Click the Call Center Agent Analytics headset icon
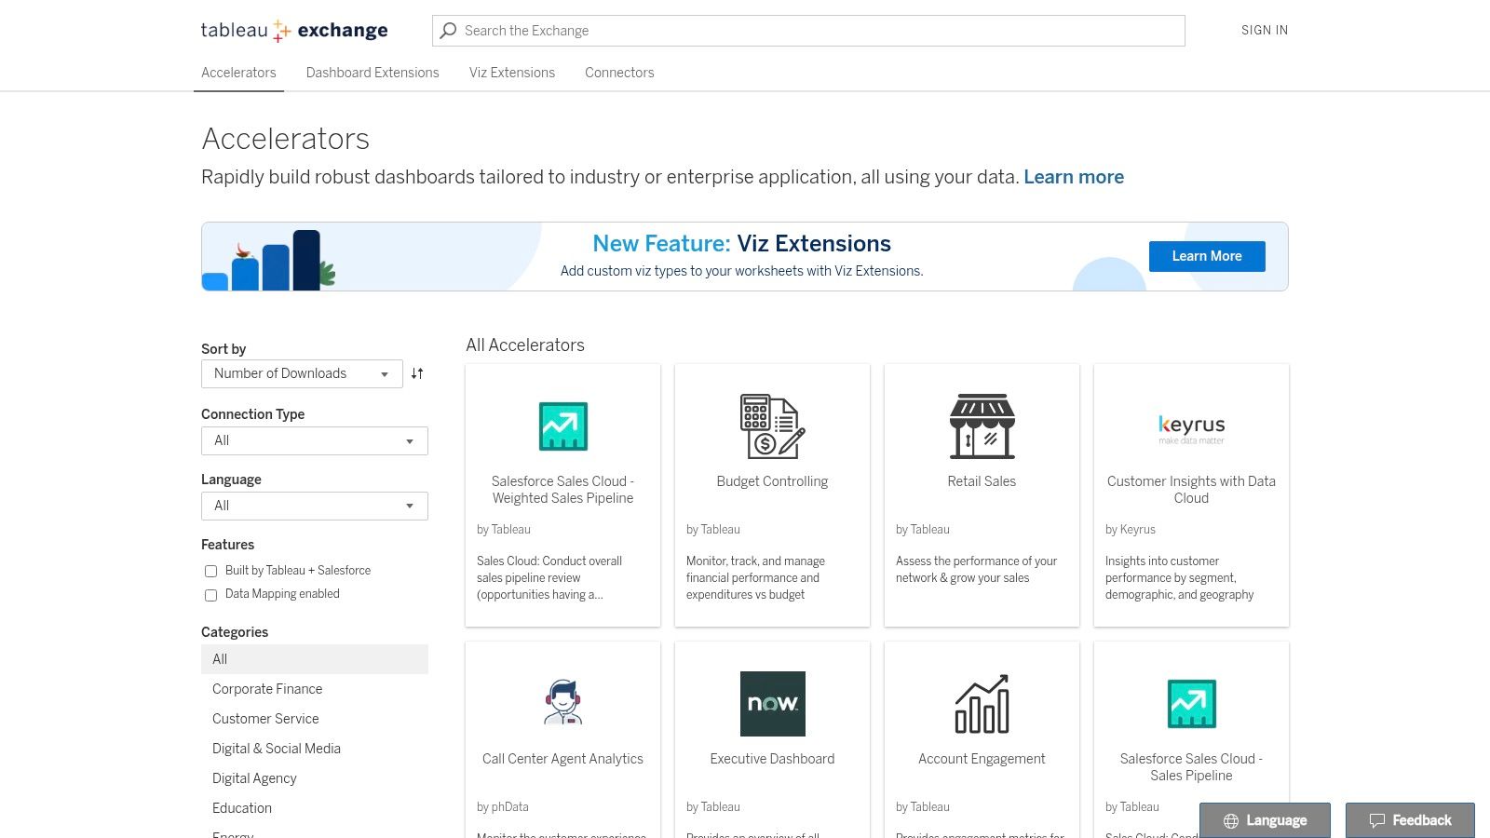The height and width of the screenshot is (838, 1490). tap(562, 703)
